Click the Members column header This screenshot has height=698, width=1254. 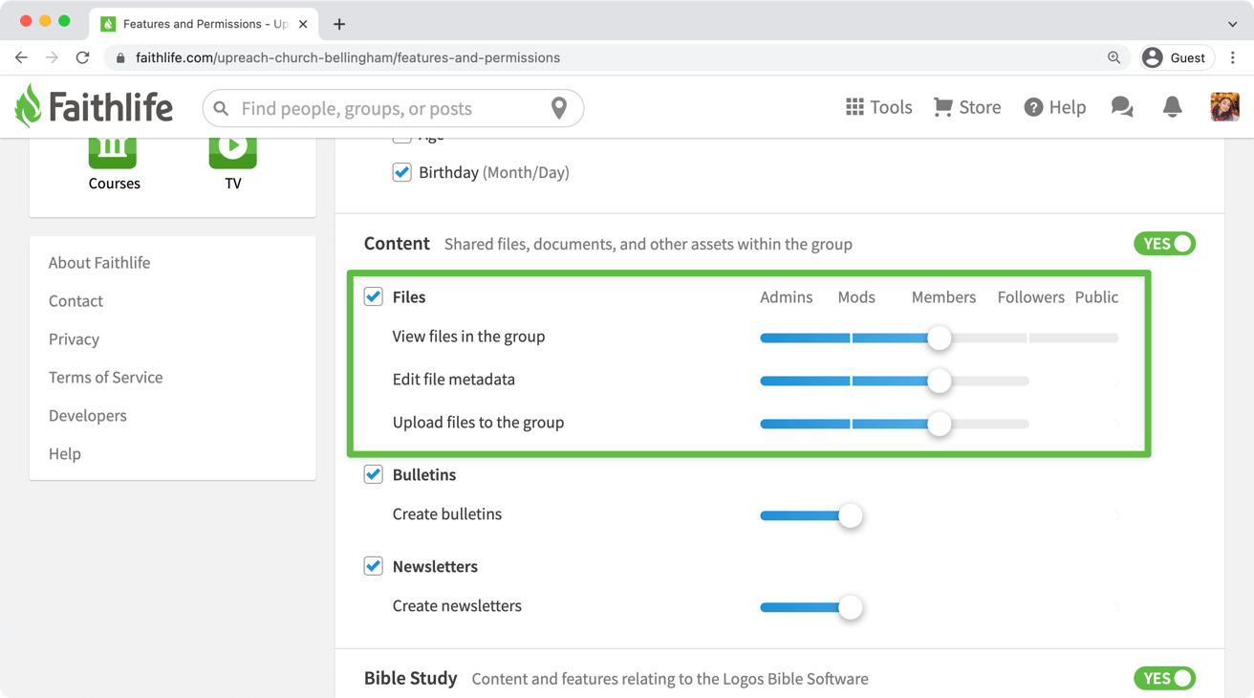click(943, 297)
